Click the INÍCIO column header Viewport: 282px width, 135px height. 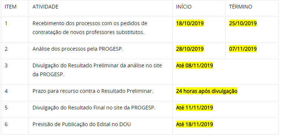(x=184, y=7)
